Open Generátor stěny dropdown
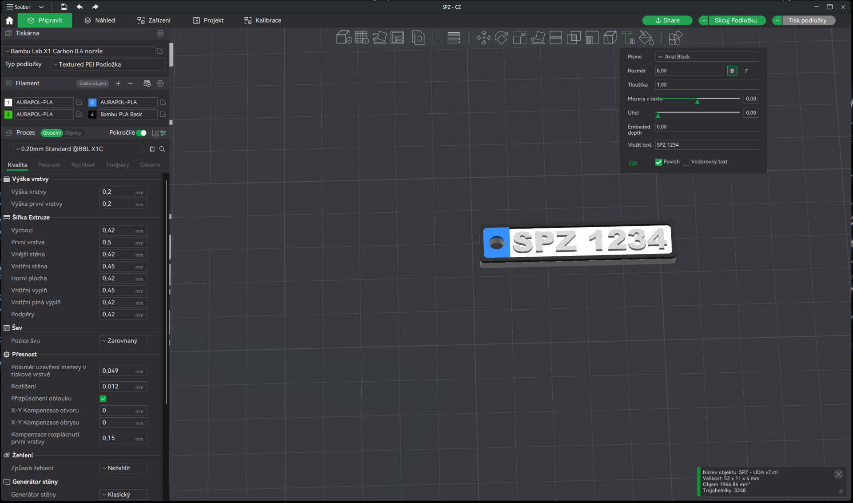 123,495
